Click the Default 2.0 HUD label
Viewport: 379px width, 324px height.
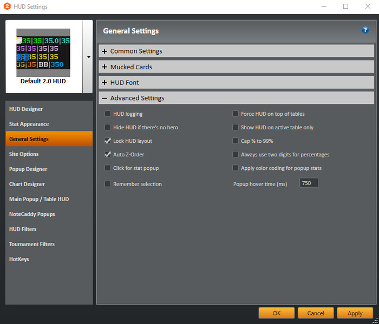coord(43,81)
